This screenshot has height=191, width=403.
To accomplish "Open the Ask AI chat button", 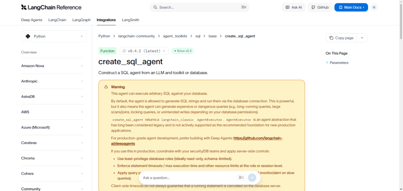I will coord(294,7).
